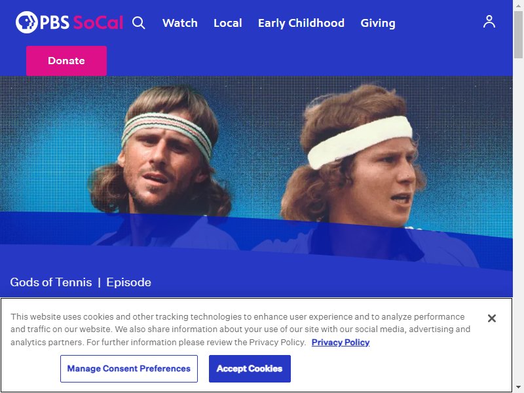Dismiss the cookie banner with X

point(492,318)
